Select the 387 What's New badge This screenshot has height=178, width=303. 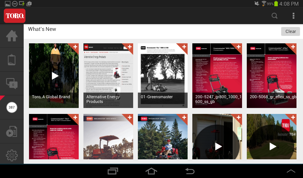12,107
